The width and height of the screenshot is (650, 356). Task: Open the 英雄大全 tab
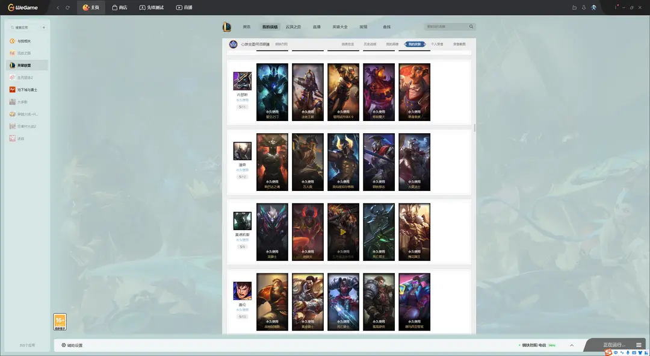pyautogui.click(x=340, y=27)
